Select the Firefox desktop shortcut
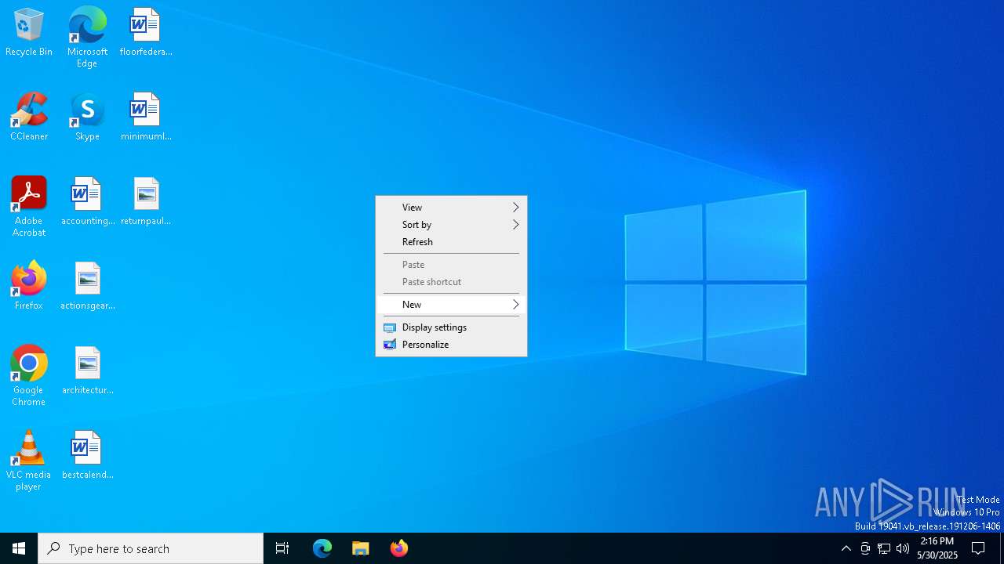Image resolution: width=1004 pixels, height=564 pixels. 29,287
